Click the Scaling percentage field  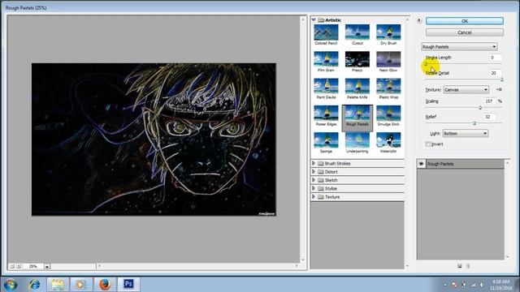pos(489,101)
